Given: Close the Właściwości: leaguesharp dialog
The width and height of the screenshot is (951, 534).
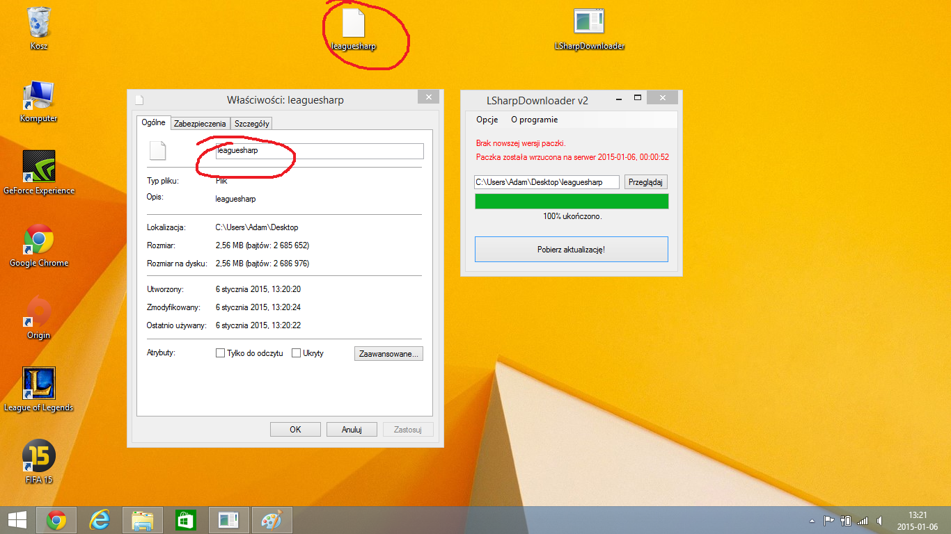Looking at the screenshot, I should [429, 97].
